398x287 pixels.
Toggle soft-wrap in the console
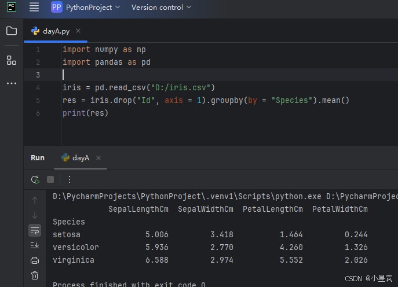[35, 230]
